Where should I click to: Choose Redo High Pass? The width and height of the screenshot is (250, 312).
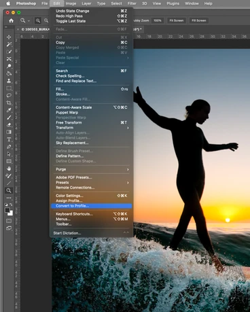[92, 16]
